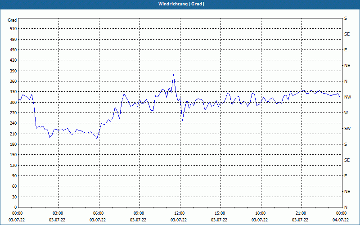Click the chart title Windrichtung [Grad]
Screen dimensions: 360x225
coord(181,4)
